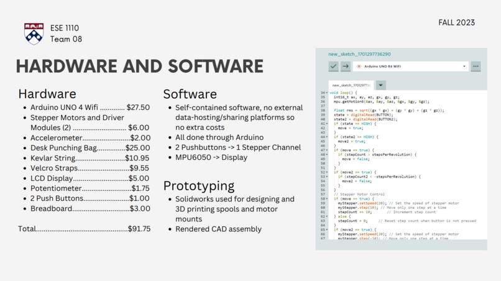
Task: Click the 'LCD Display' $5.00 item
Action: (x=90, y=178)
